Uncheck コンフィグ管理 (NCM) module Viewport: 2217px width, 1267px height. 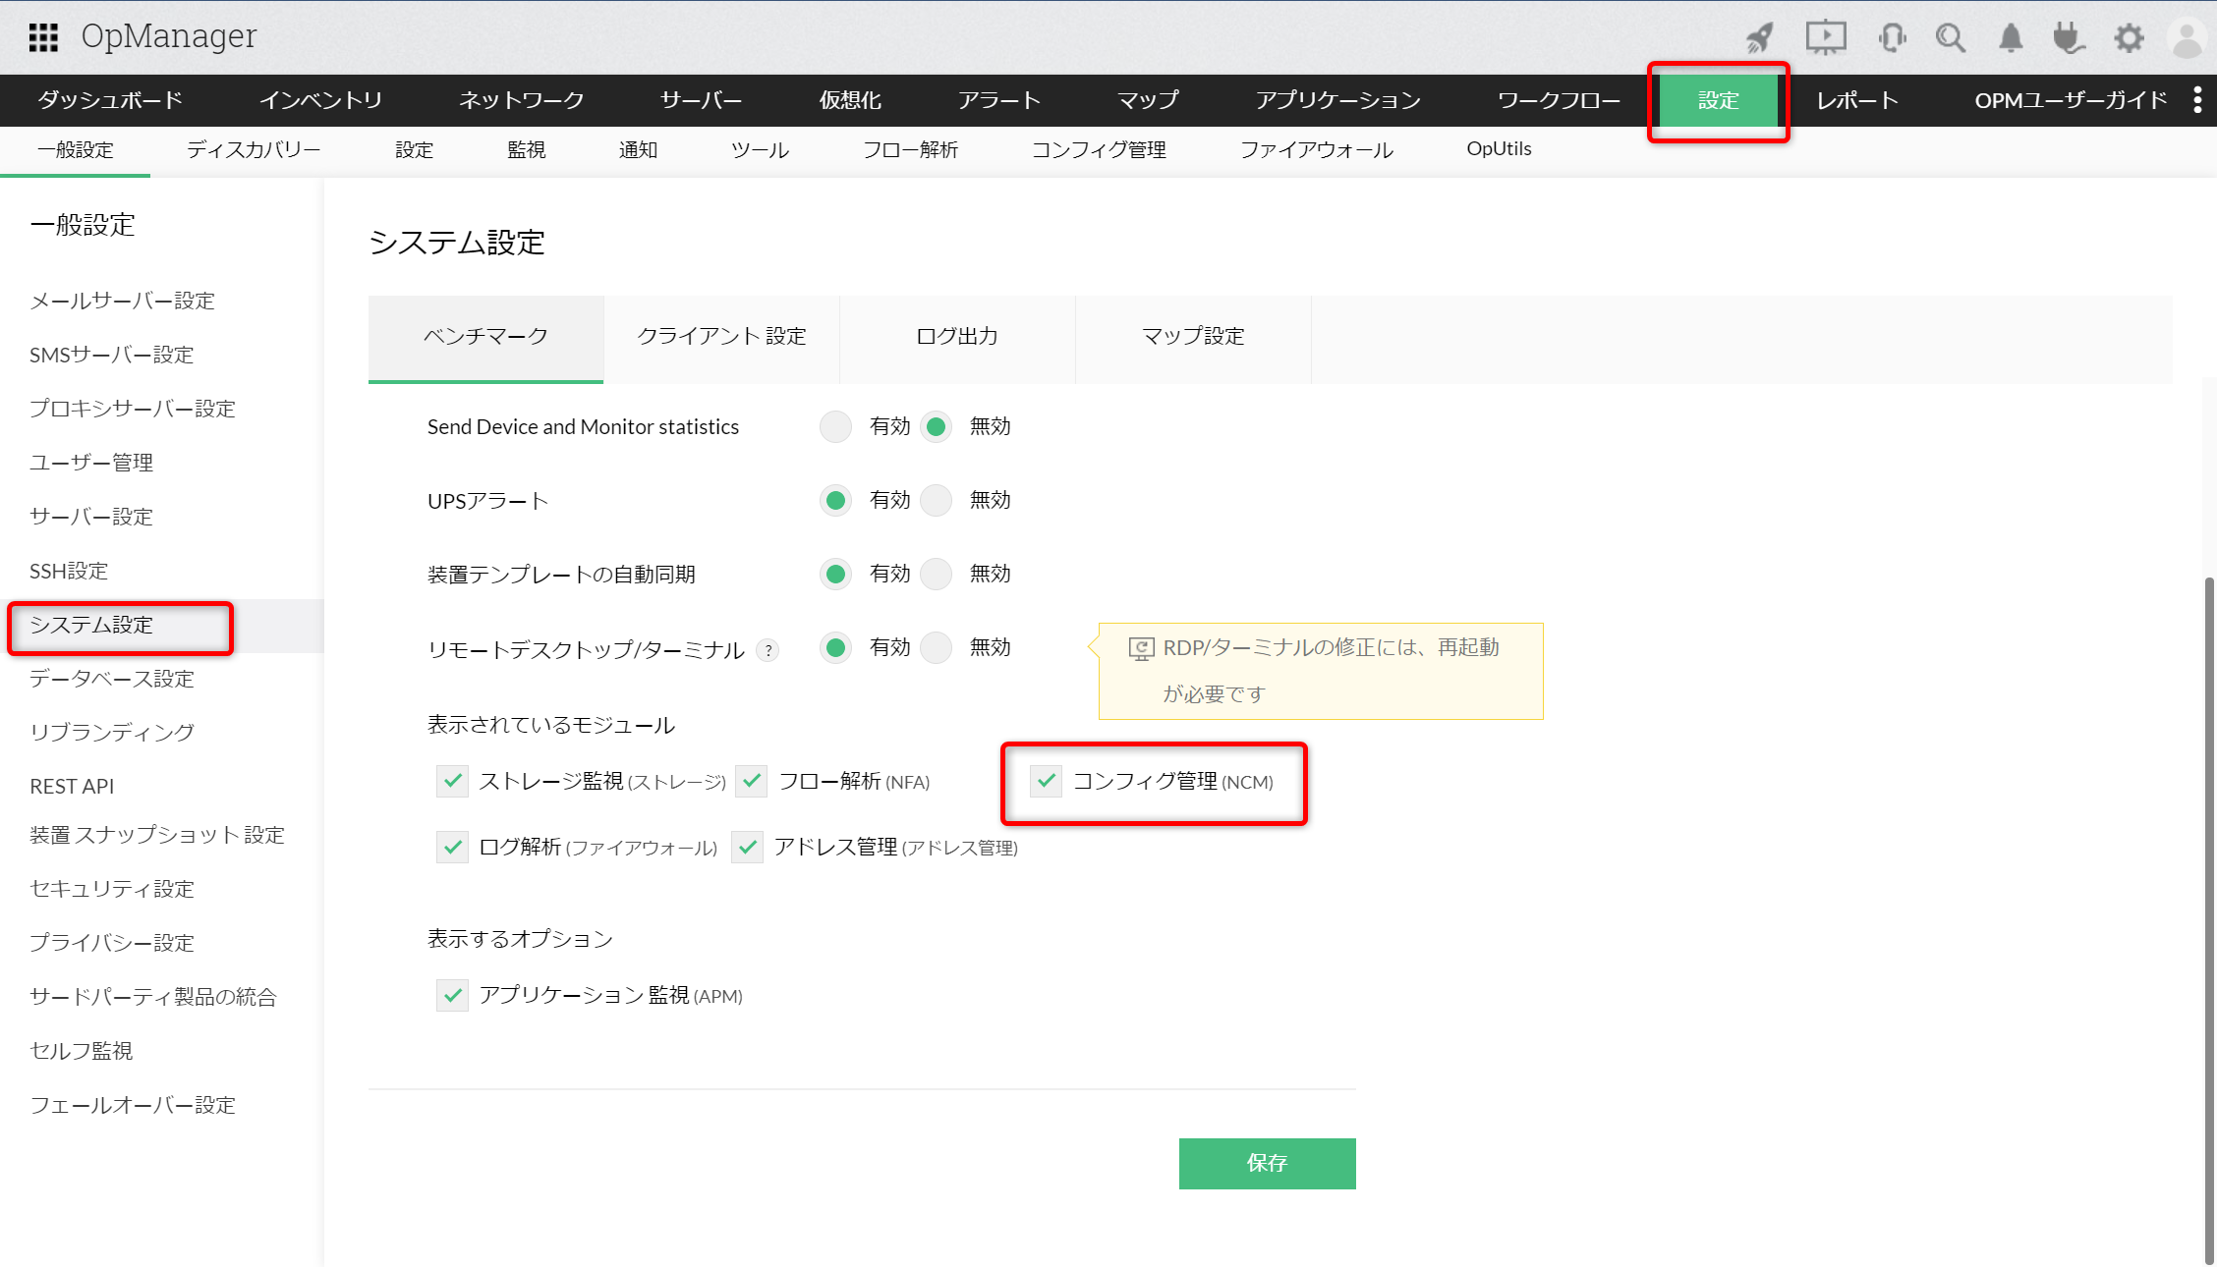point(1047,781)
